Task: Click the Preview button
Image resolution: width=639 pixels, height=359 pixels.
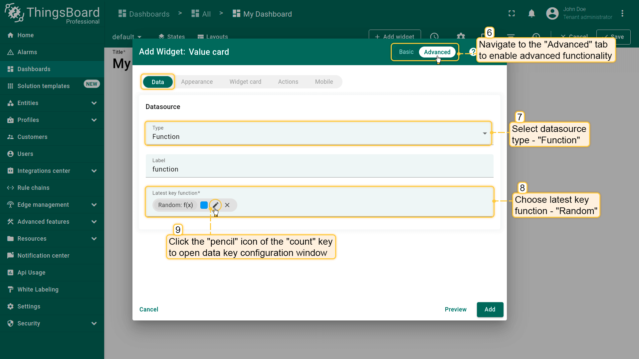Action: [x=455, y=309]
